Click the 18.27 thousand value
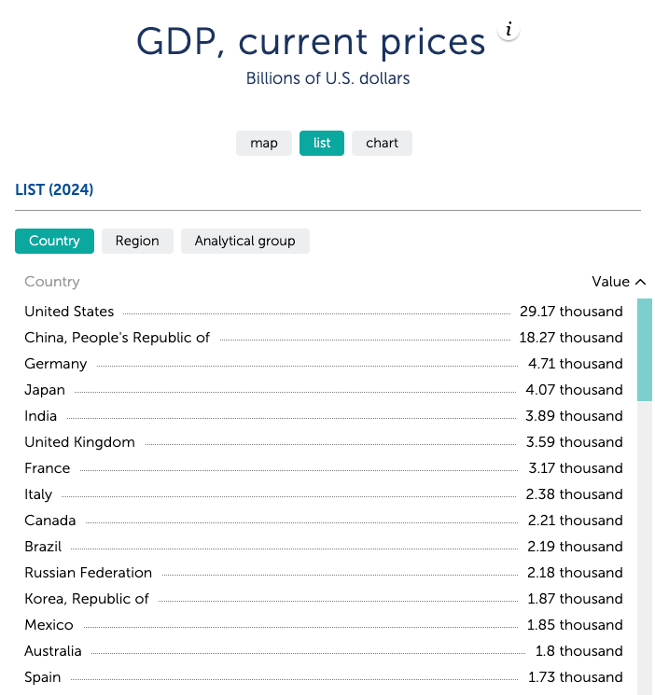 [x=571, y=338]
